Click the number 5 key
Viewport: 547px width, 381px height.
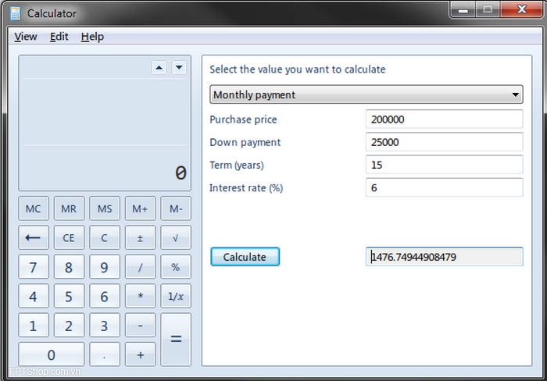(69, 297)
